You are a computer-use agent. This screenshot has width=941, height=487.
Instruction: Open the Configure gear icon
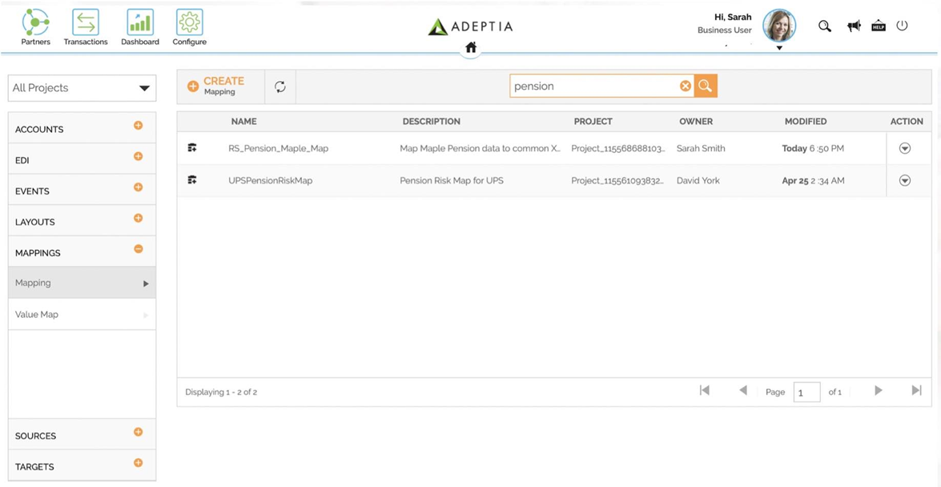tap(190, 22)
